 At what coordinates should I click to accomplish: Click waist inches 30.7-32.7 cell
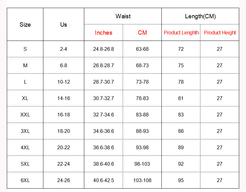[x=103, y=98]
